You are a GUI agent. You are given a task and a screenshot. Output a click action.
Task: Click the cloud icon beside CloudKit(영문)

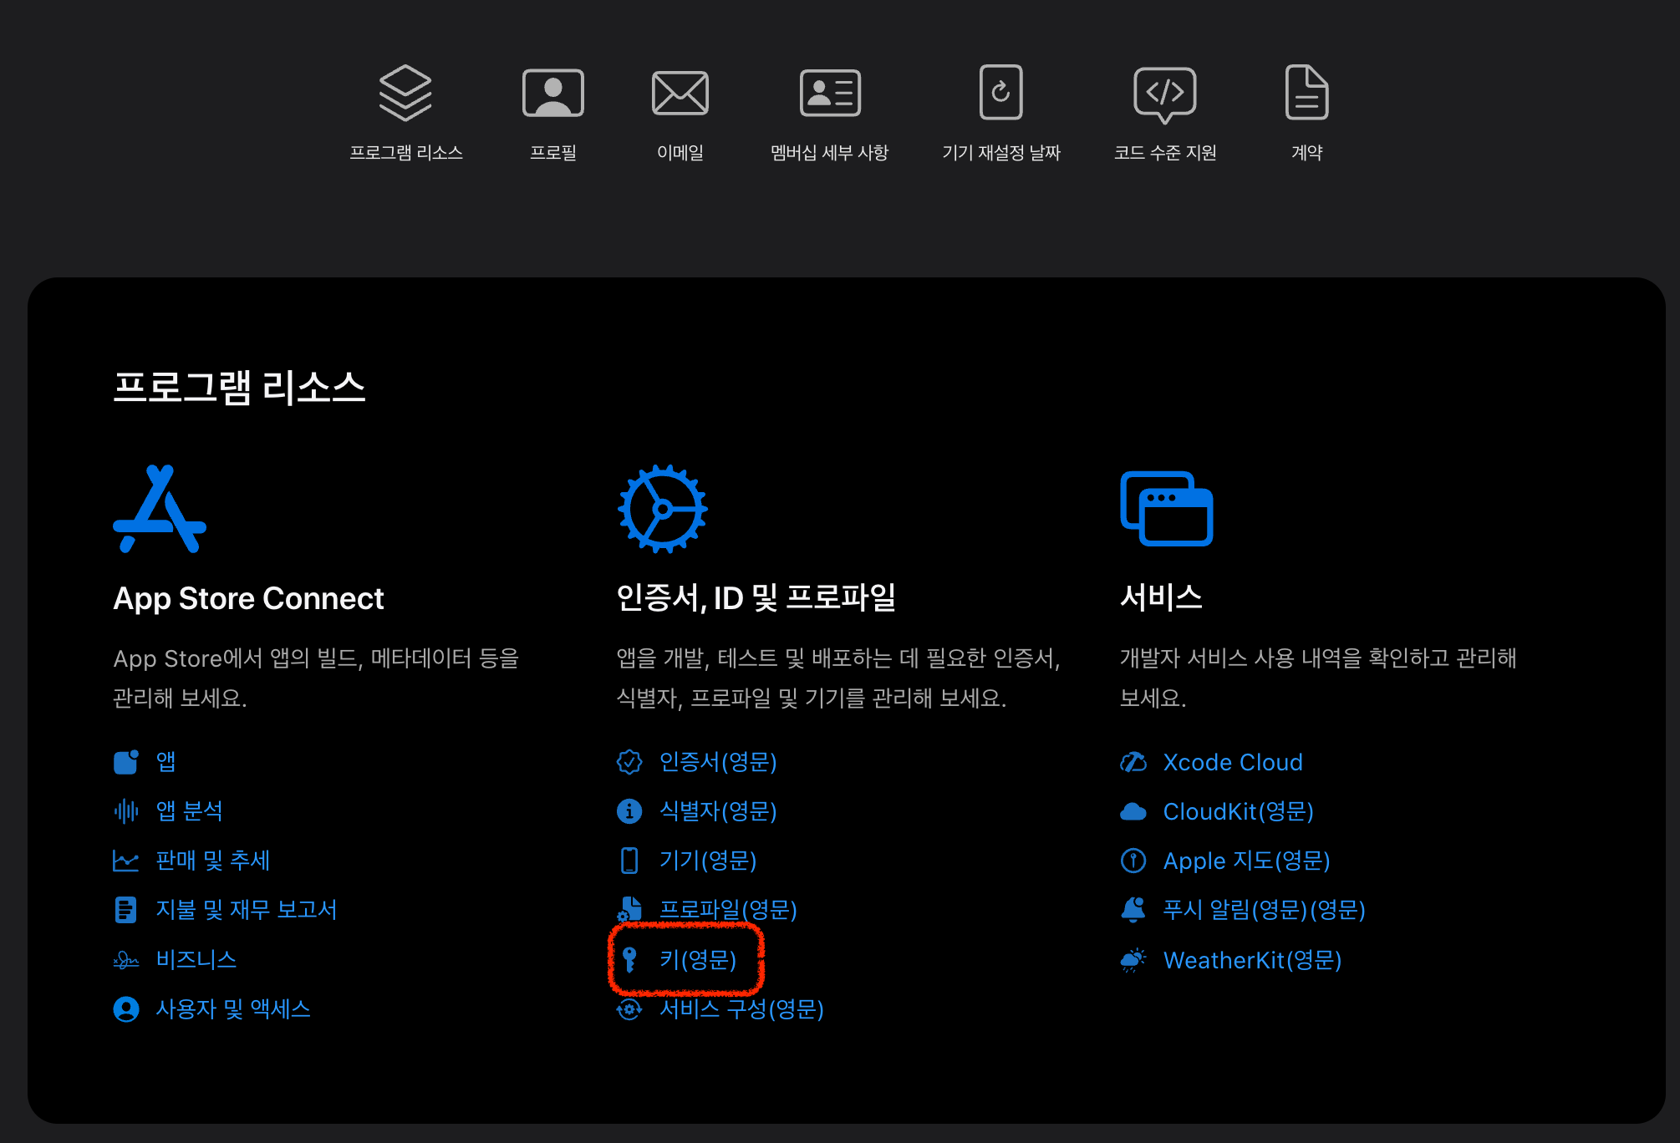click(x=1133, y=811)
